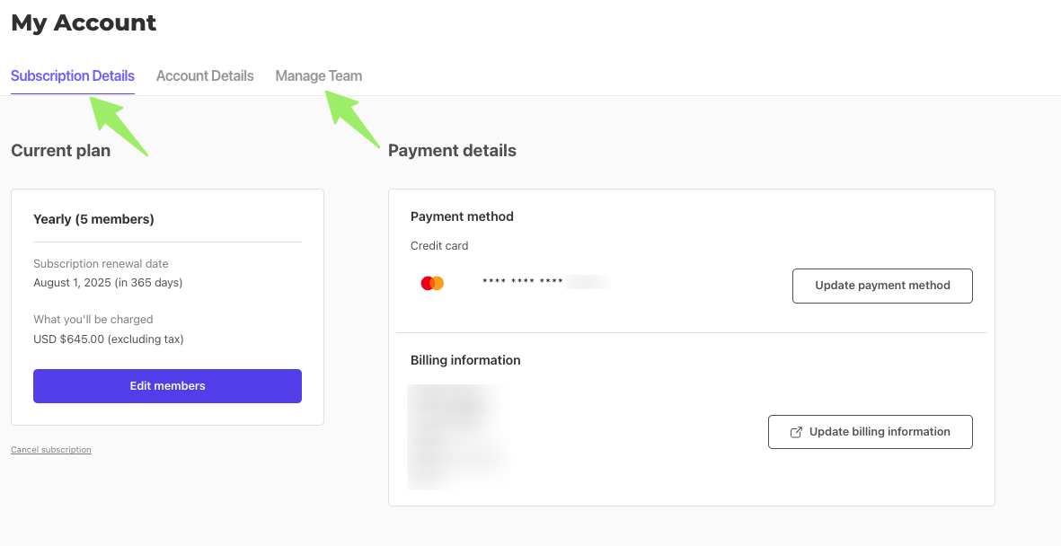Viewport: 1061px width, 546px height.
Task: Click the Billing information section title
Action: click(x=464, y=359)
